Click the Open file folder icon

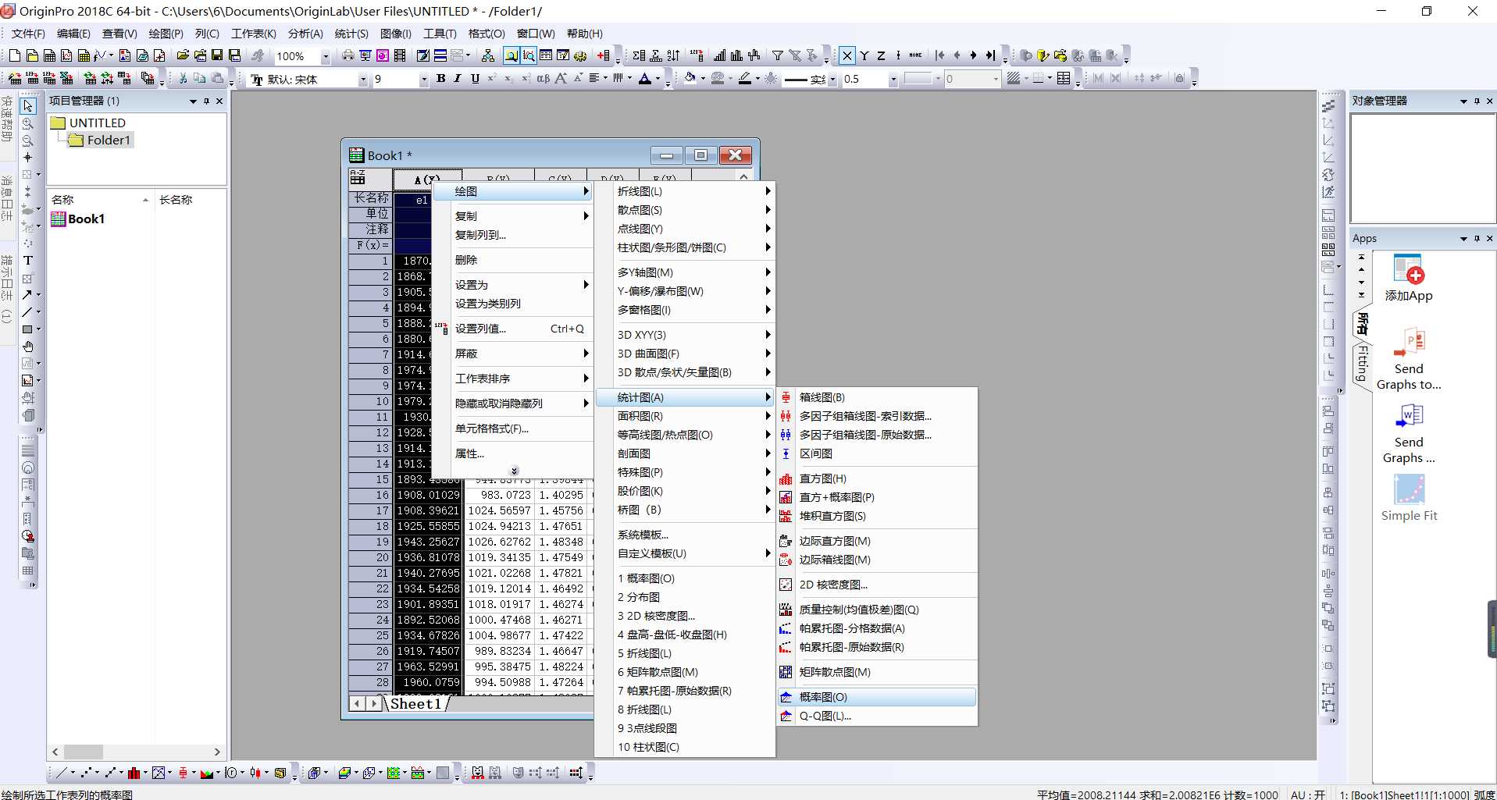click(x=183, y=55)
